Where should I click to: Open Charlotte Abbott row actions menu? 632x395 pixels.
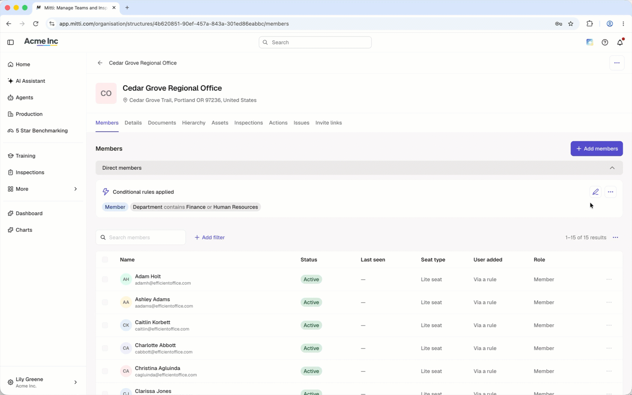[609, 348]
